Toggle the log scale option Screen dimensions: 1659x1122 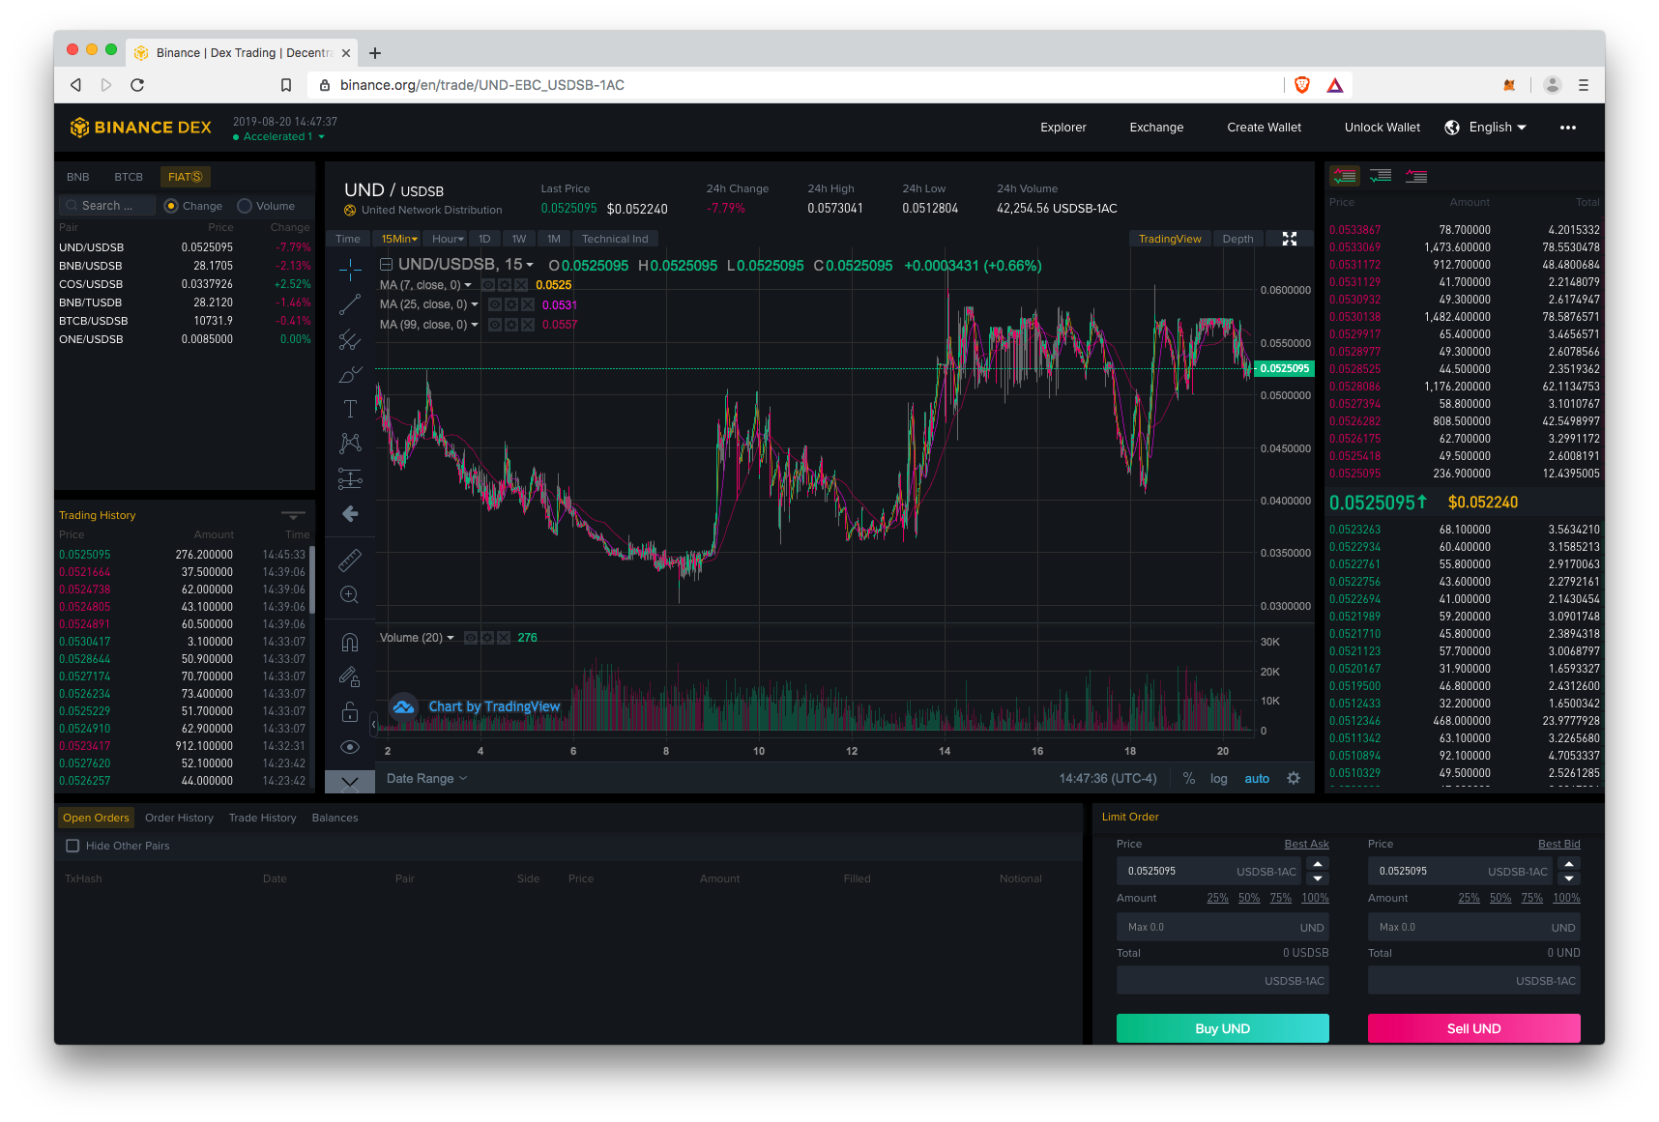[x=1219, y=779]
